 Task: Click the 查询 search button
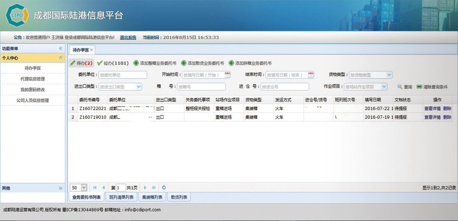tap(405, 87)
